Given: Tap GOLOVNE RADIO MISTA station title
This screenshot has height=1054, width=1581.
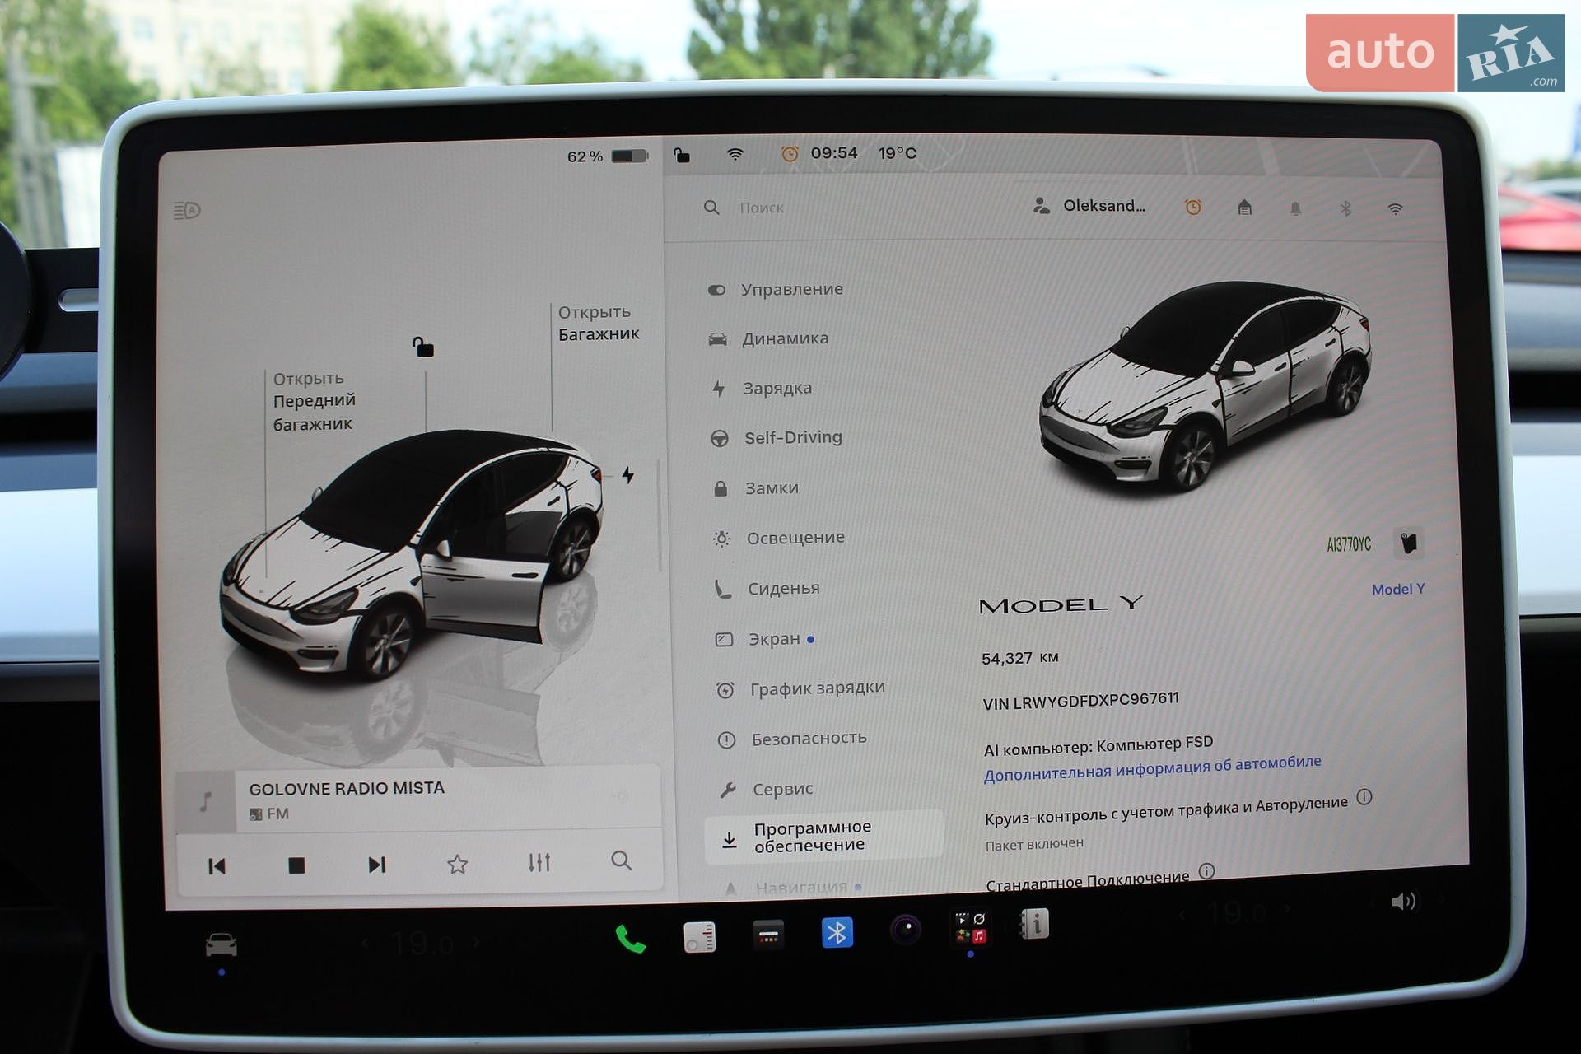Looking at the screenshot, I should click(347, 788).
